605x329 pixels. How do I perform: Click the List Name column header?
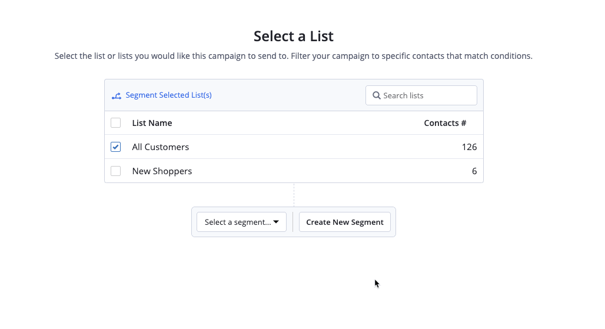(x=152, y=123)
